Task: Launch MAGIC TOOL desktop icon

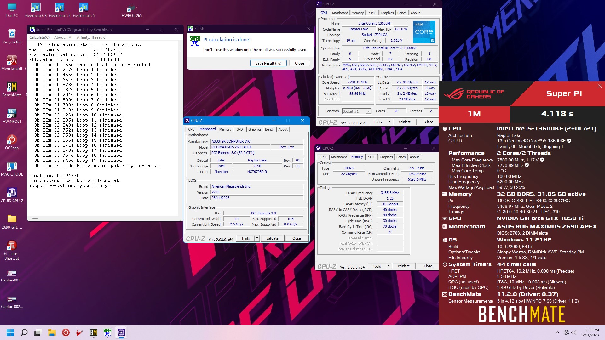Action: pyautogui.click(x=12, y=169)
